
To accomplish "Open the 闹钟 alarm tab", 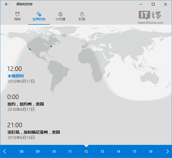I will pos(17,16).
